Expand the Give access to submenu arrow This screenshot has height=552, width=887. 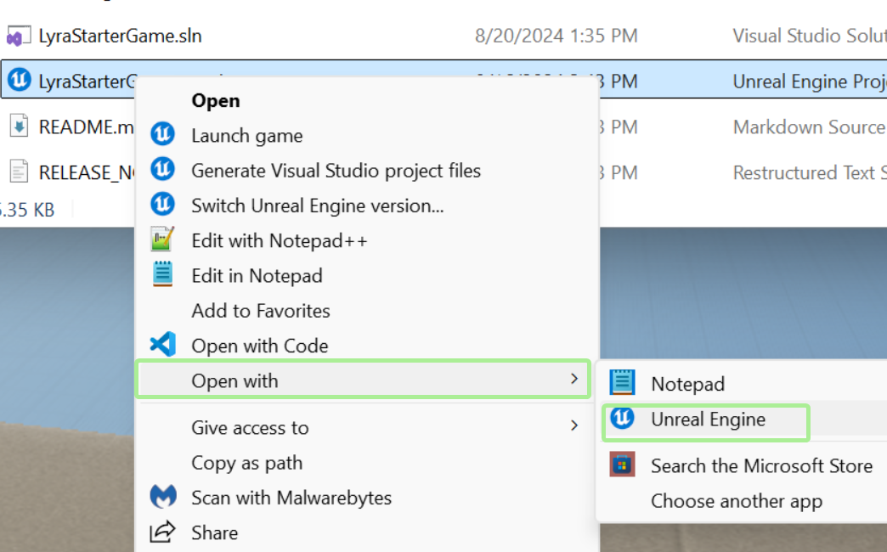tap(574, 425)
